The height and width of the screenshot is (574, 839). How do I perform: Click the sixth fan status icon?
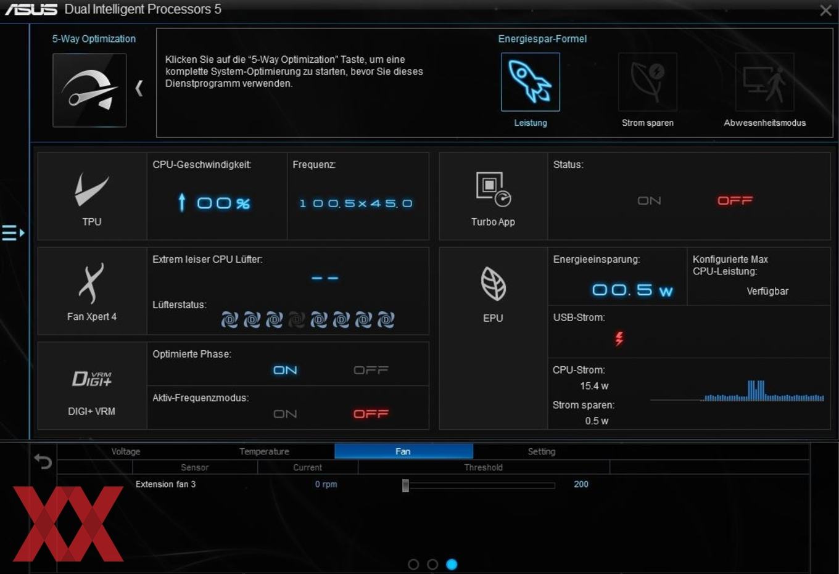click(341, 319)
